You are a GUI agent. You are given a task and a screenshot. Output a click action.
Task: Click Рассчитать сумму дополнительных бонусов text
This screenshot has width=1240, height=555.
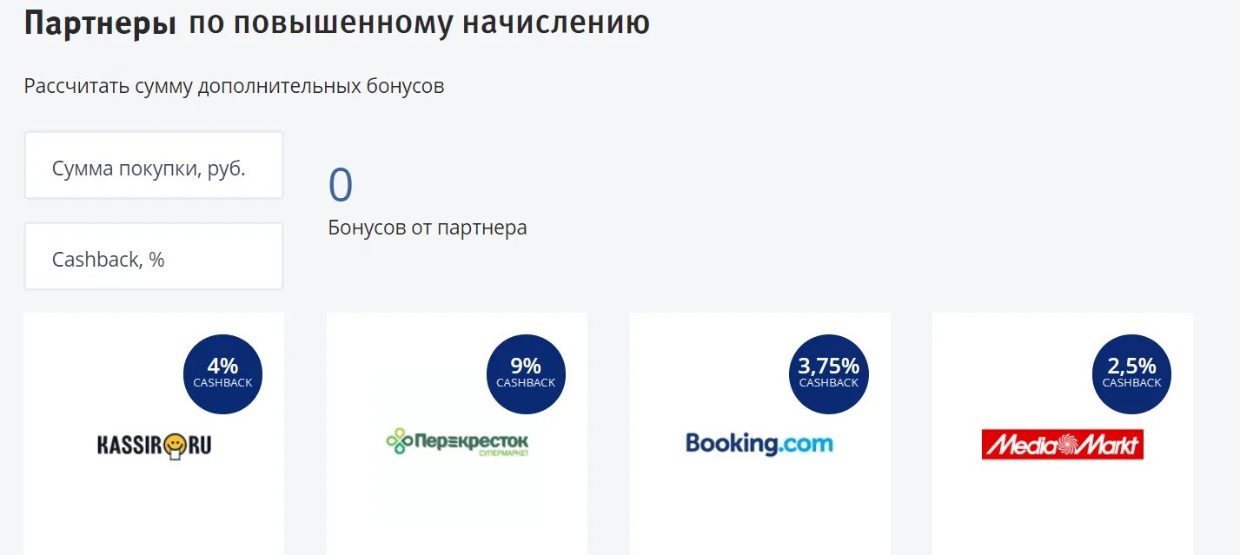coord(235,87)
